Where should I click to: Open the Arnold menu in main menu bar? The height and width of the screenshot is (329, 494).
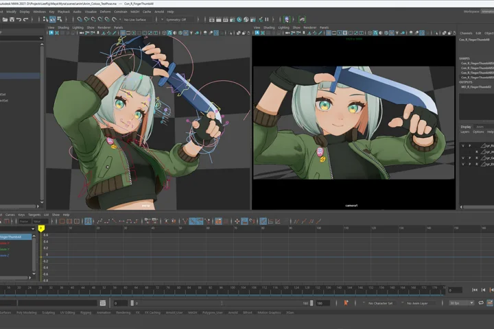click(159, 12)
